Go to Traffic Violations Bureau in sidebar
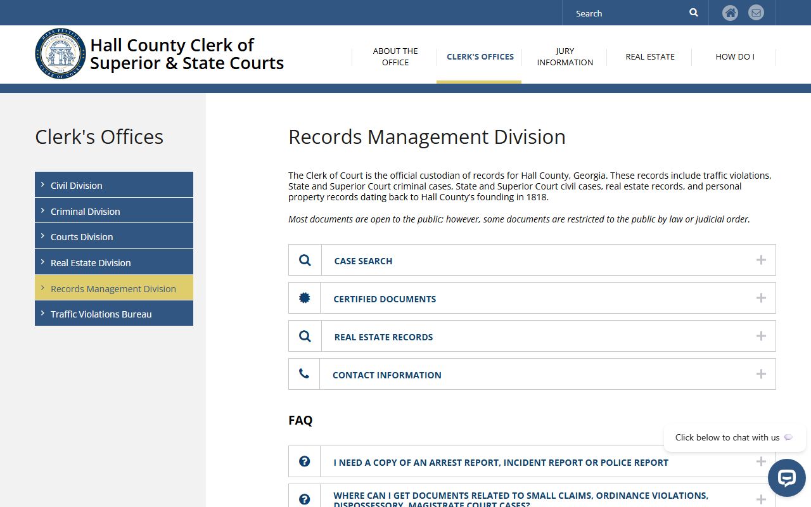This screenshot has width=811, height=507. pos(114,314)
